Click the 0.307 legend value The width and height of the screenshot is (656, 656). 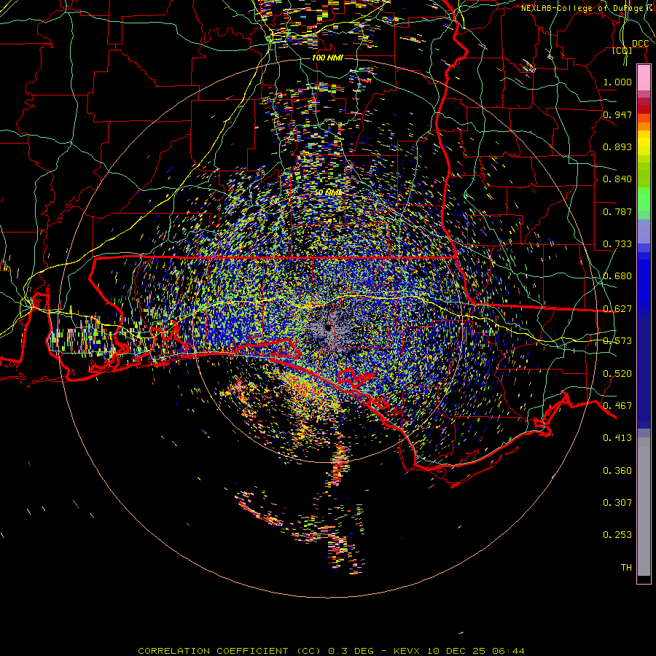[x=617, y=503]
